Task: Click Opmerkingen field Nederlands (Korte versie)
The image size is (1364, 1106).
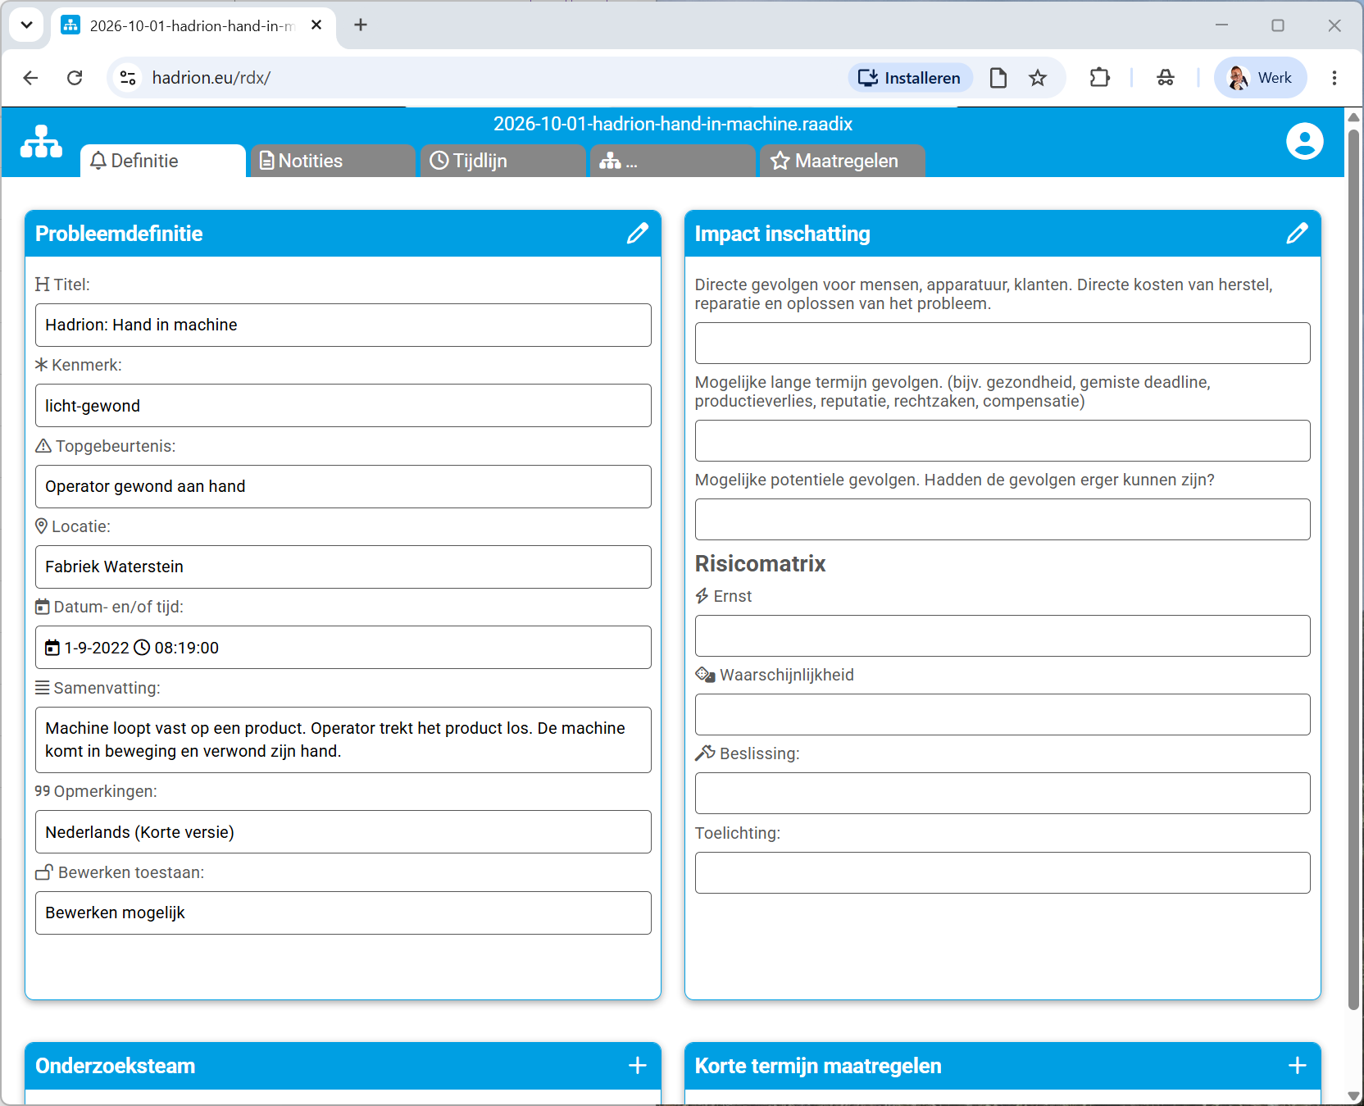Action: pyautogui.click(x=343, y=832)
